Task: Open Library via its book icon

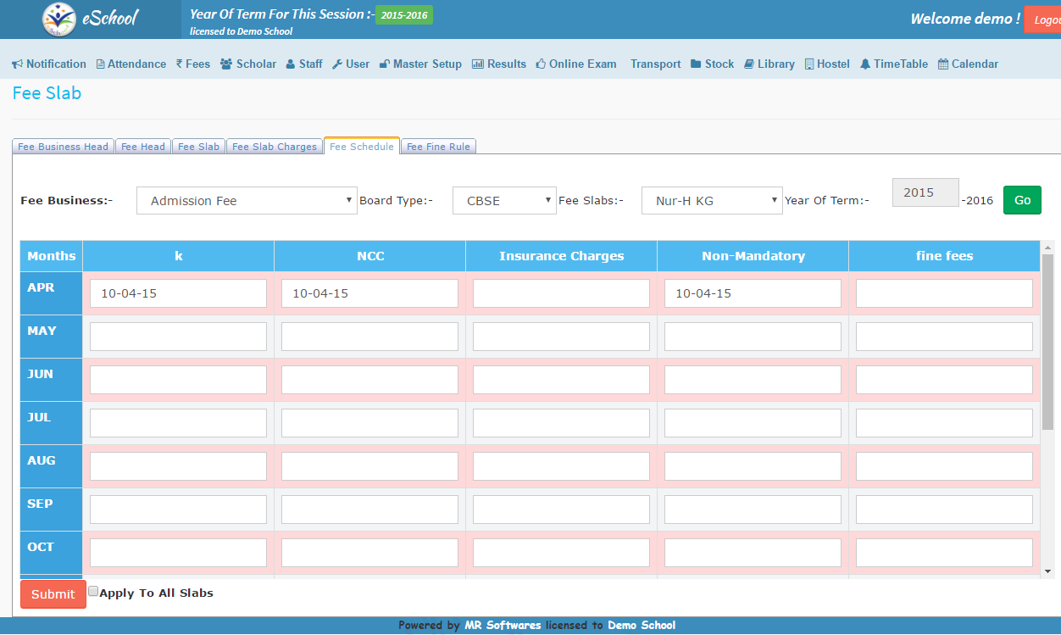Action: tap(749, 64)
